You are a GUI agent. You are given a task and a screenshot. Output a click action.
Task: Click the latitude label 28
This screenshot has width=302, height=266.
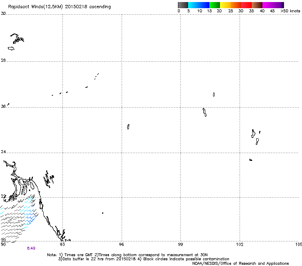3,60
